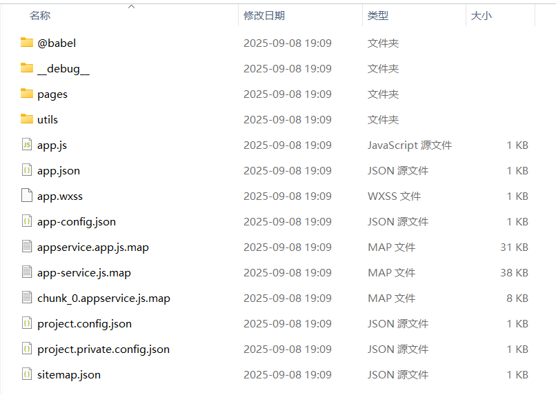Select the __debug__ folder icon

(27, 68)
